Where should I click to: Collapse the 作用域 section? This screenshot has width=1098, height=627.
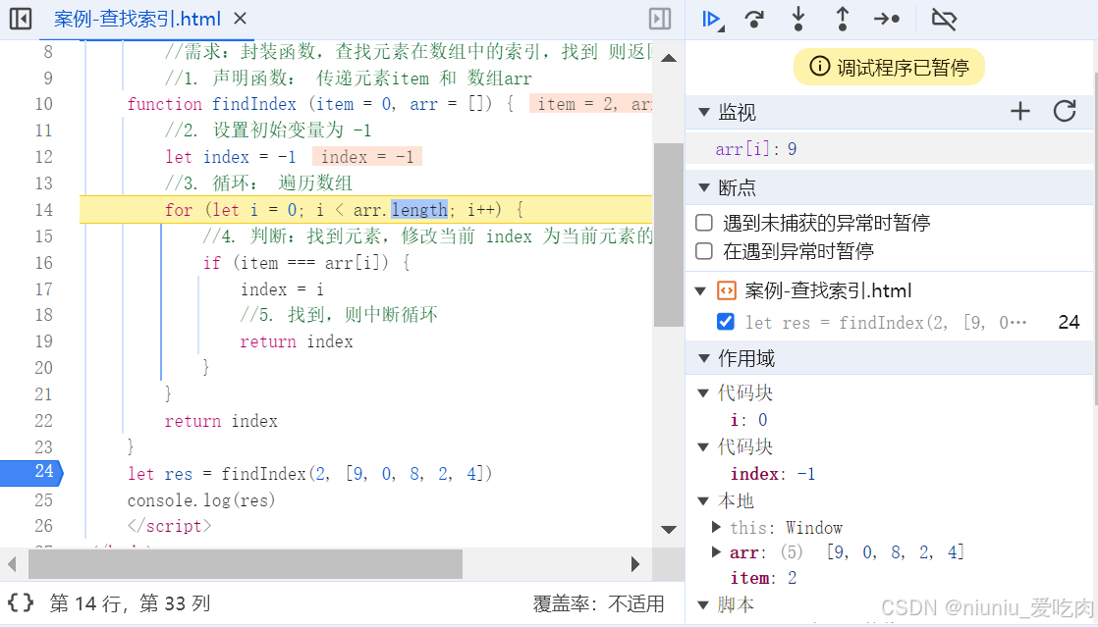(704, 358)
